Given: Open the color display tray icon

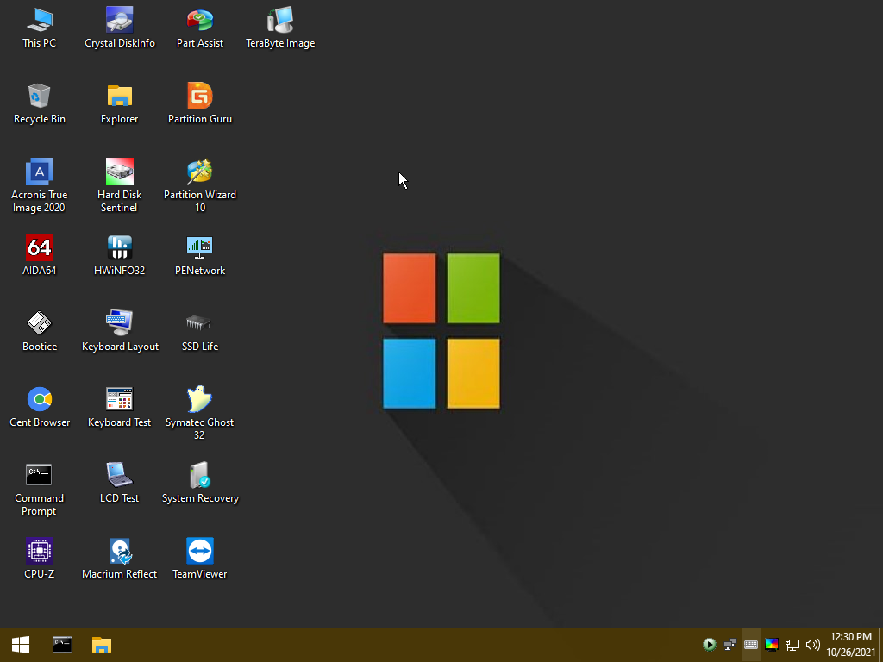Looking at the screenshot, I should 772,645.
